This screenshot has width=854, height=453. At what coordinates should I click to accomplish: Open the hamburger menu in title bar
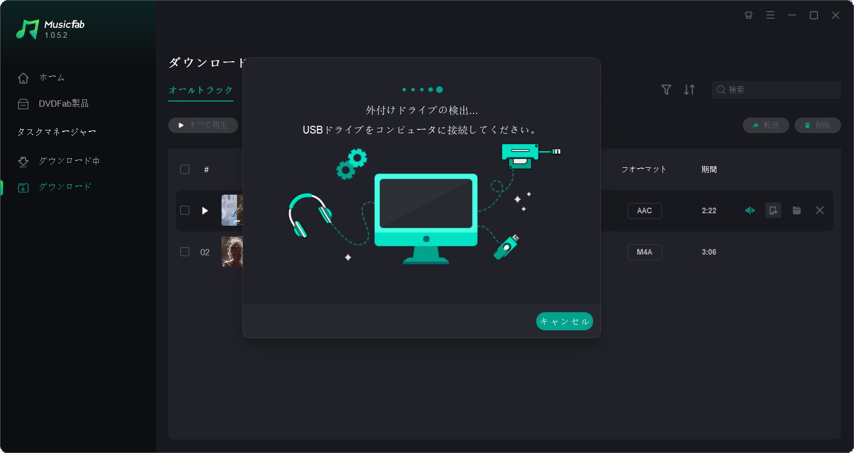(771, 16)
